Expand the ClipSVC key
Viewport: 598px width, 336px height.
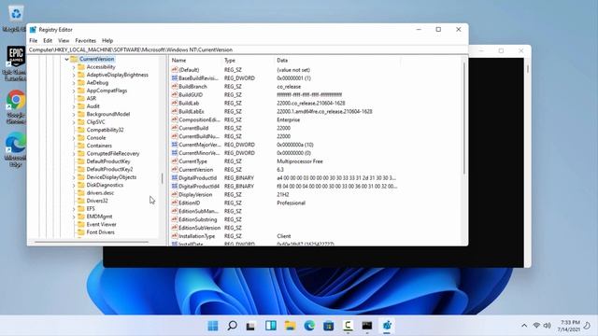pos(74,122)
